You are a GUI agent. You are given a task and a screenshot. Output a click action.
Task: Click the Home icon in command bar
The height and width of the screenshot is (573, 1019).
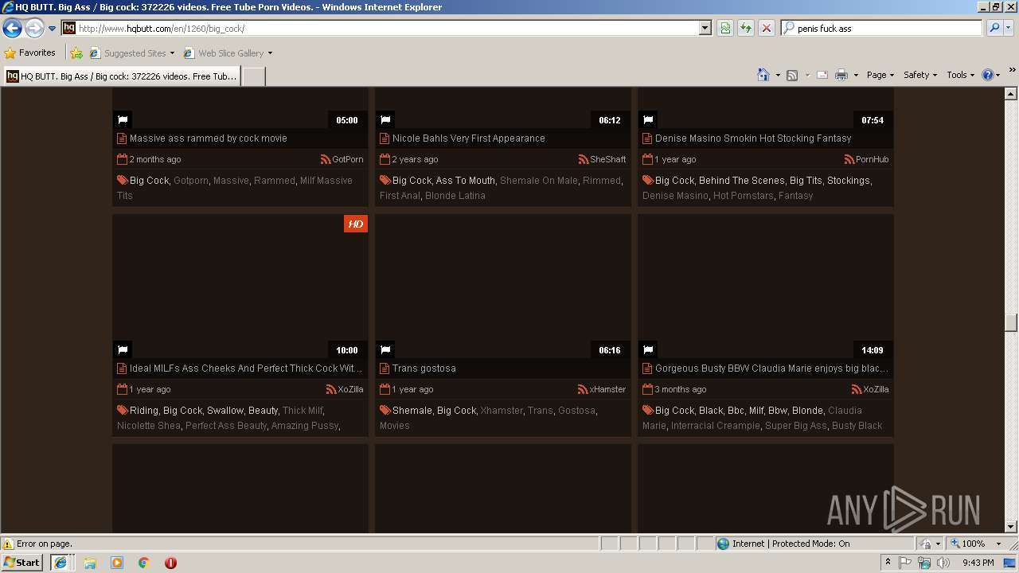[x=763, y=75]
